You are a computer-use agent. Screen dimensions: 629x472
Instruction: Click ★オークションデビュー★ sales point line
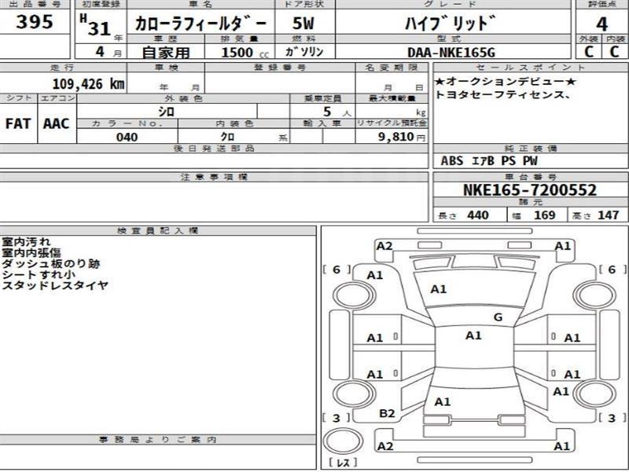tap(506, 82)
